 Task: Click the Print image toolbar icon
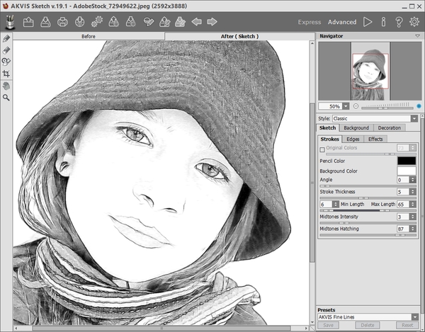[62, 22]
